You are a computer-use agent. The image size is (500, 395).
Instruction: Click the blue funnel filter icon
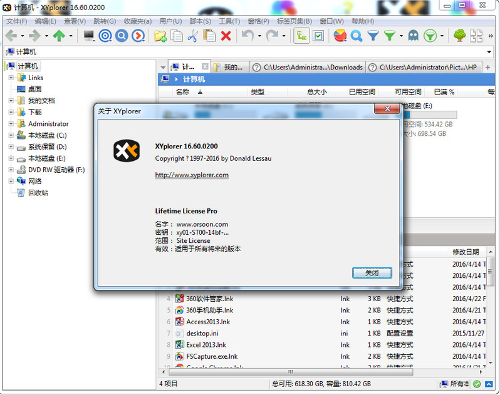tap(373, 36)
